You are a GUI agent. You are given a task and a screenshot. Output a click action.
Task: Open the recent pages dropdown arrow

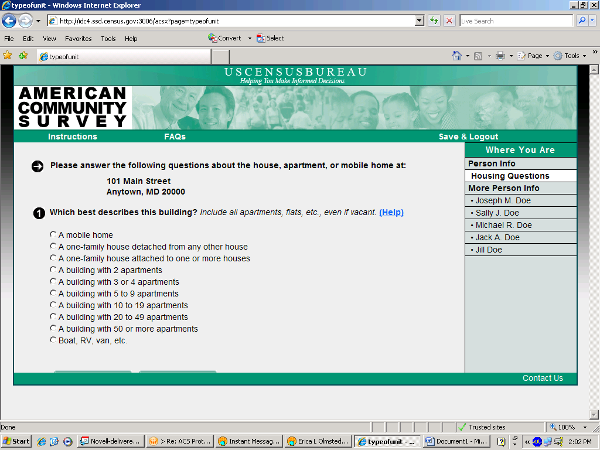pos(38,21)
